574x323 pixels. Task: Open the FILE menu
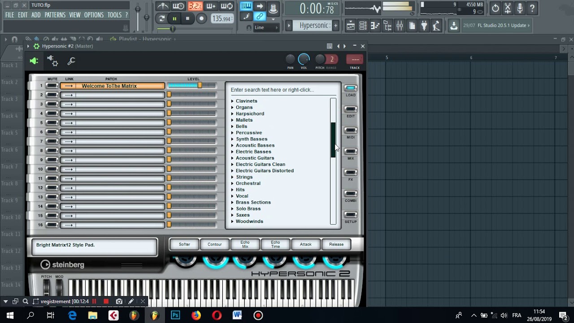pos(9,15)
